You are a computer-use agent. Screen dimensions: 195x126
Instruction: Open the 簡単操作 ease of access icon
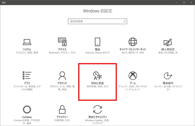(168, 76)
